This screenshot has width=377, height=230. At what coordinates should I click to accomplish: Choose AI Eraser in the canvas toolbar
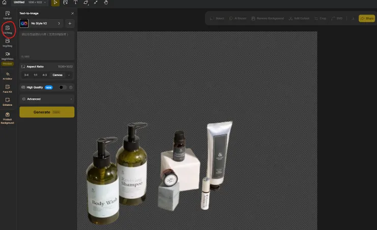point(238,18)
